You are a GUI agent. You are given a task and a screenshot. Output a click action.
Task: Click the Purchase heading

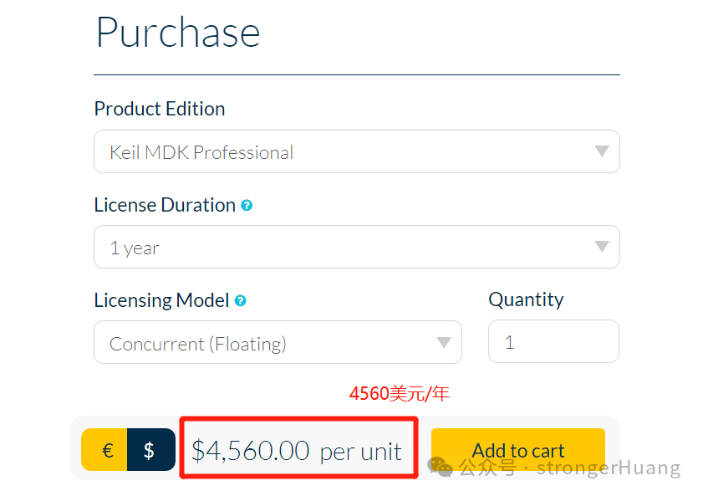177,33
